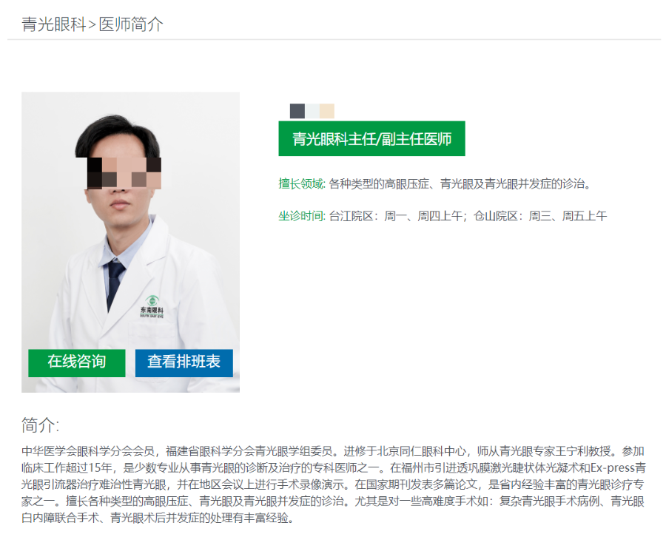Click the 东南眼科 logo on the coat
The height and width of the screenshot is (534, 666).
pyautogui.click(x=152, y=307)
